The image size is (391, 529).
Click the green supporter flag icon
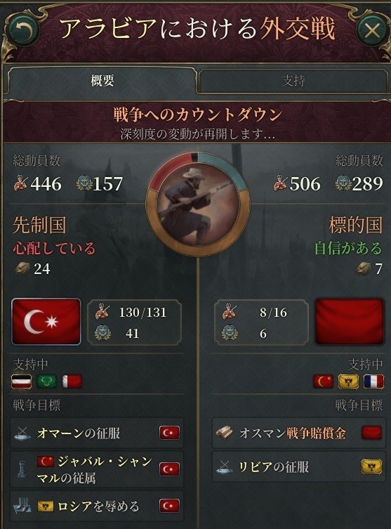pyautogui.click(x=46, y=381)
